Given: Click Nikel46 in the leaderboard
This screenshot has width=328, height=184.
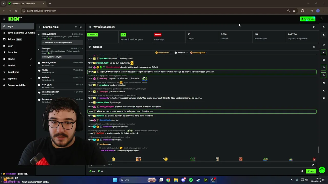Looking at the screenshot, I should [x=181, y=53].
